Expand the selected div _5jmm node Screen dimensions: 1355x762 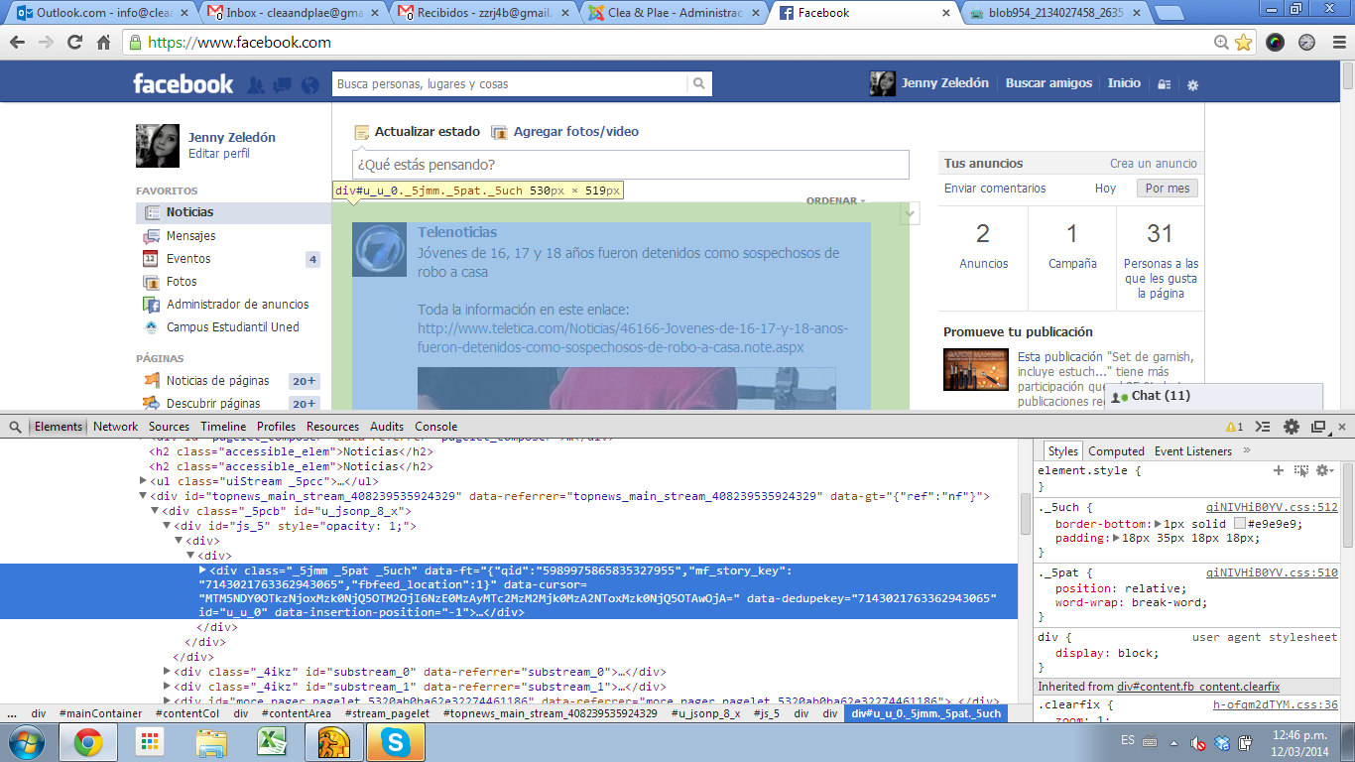click(203, 571)
